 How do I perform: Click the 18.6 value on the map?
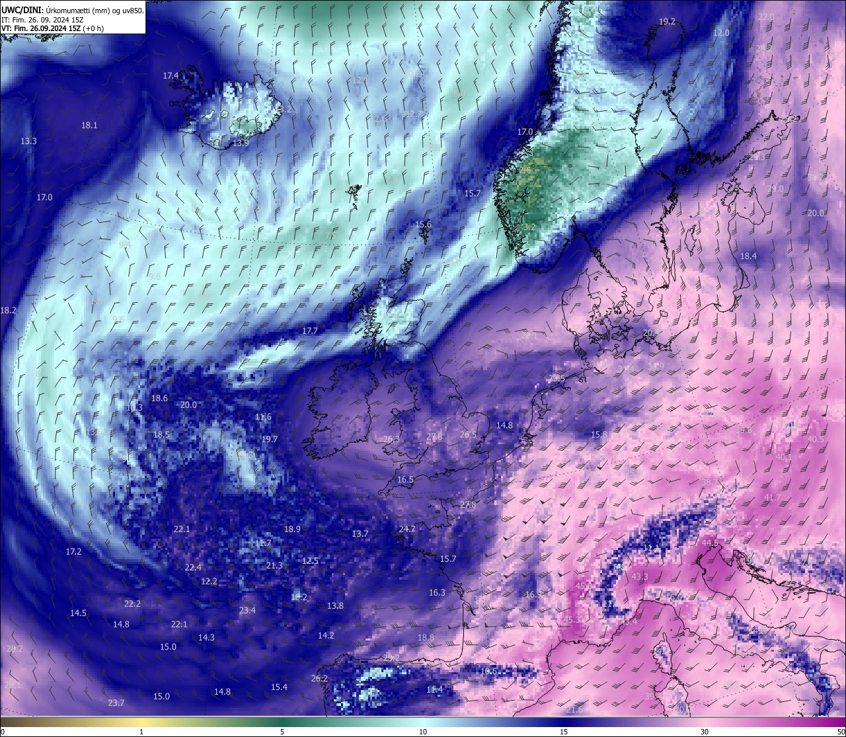159,399
